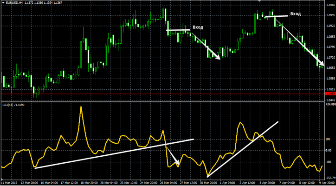The height and width of the screenshot is (186, 336).
Task: Click the '18 Mar 20:00' time axis label
Action: [x=90, y=183]
